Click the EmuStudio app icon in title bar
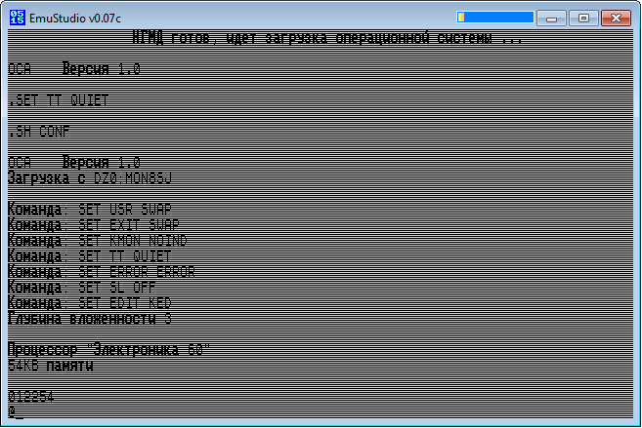This screenshot has height=428, width=642. coord(16,16)
